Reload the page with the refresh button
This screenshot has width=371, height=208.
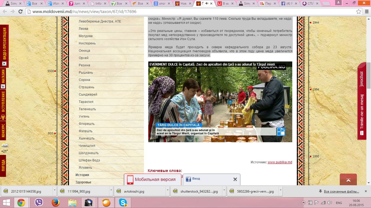[x=20, y=12]
